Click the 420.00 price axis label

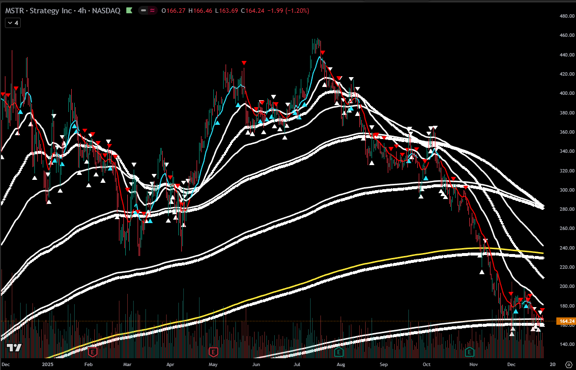[567, 74]
